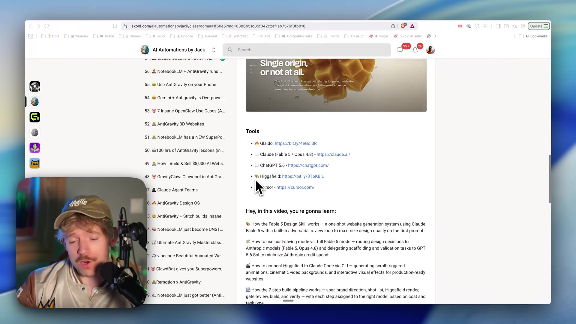Reload the page with the refresh icon
This screenshot has height=324, width=576.
coord(47,26)
